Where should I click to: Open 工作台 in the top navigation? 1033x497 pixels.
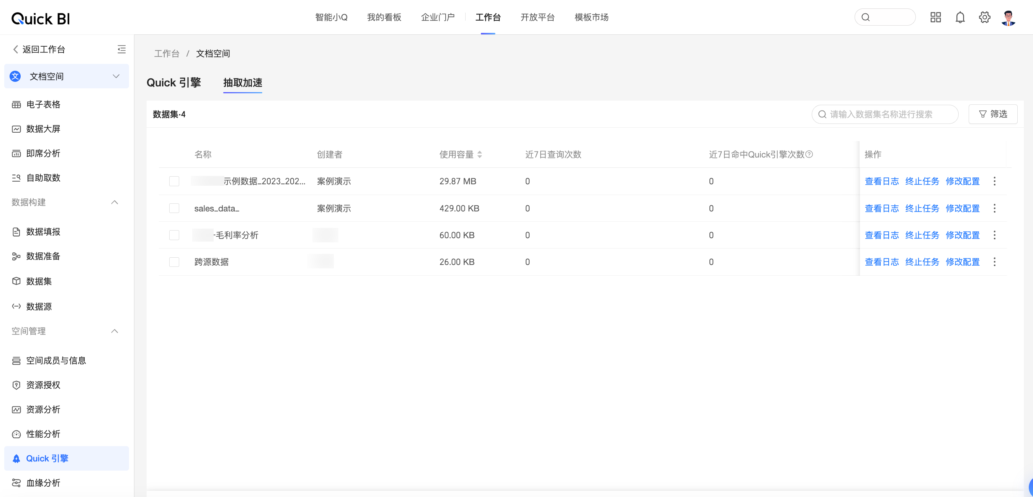point(488,17)
